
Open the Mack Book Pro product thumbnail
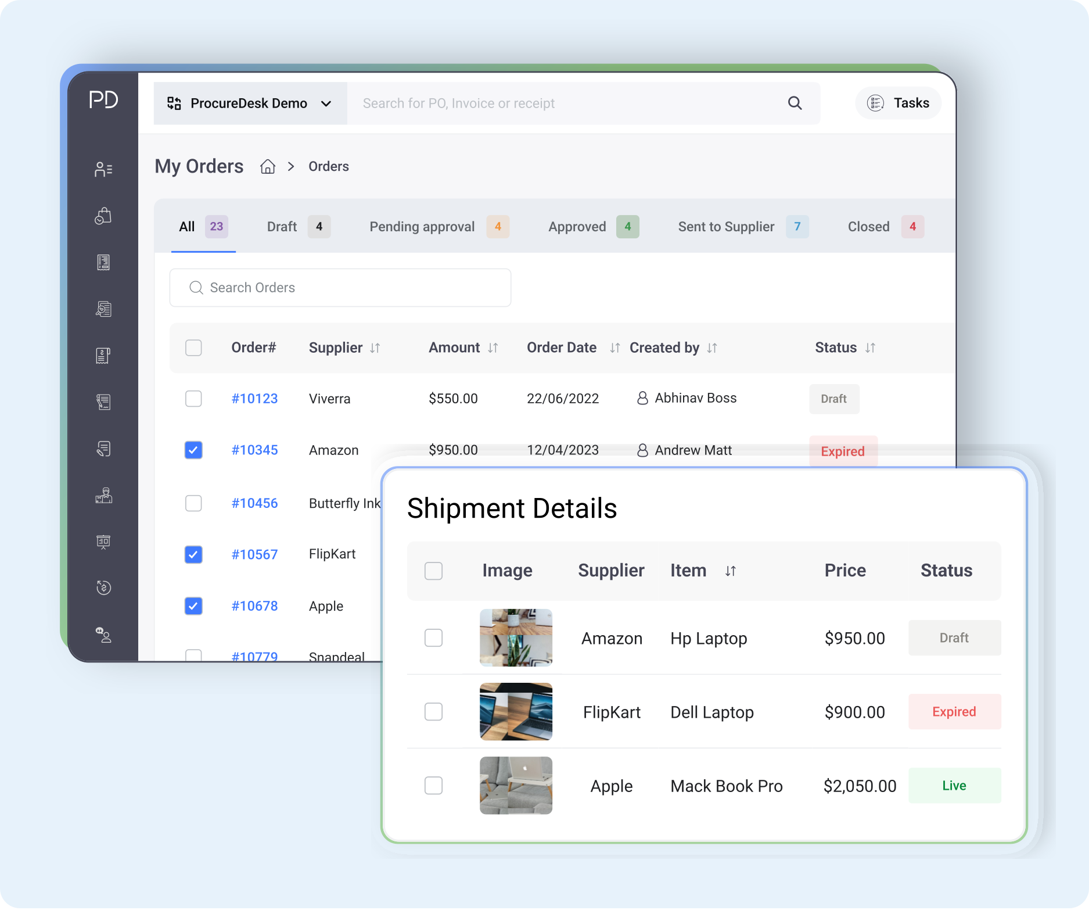[516, 786]
